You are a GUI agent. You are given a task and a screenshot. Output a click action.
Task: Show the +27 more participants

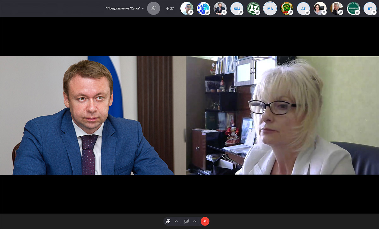(x=170, y=9)
